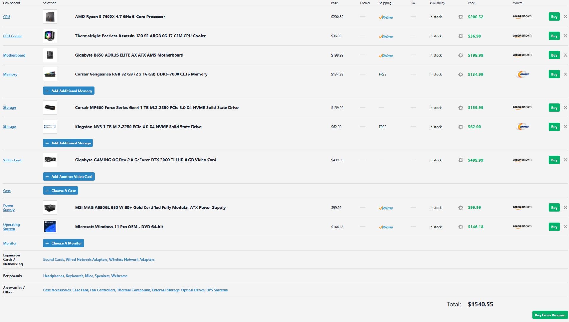The image size is (569, 322).
Task: Open Wireless Network Adapters link
Action: point(132,260)
